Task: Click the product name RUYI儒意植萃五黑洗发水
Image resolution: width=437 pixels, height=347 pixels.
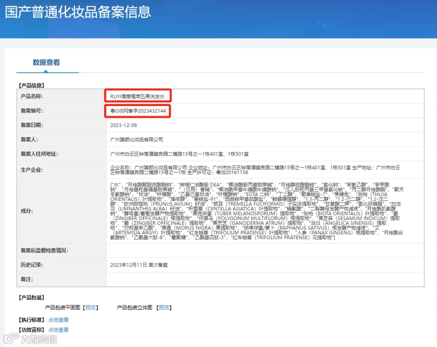Action: [138, 96]
